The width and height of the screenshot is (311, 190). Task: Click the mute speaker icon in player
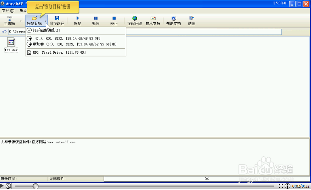(x=8, y=186)
